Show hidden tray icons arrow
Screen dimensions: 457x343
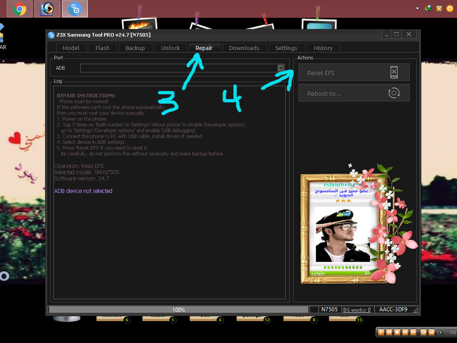417,8
